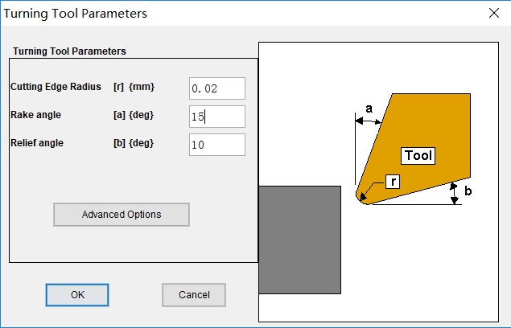Click the Cutting Edge Radius input field
Screen dimensions: 511x328
point(216,88)
